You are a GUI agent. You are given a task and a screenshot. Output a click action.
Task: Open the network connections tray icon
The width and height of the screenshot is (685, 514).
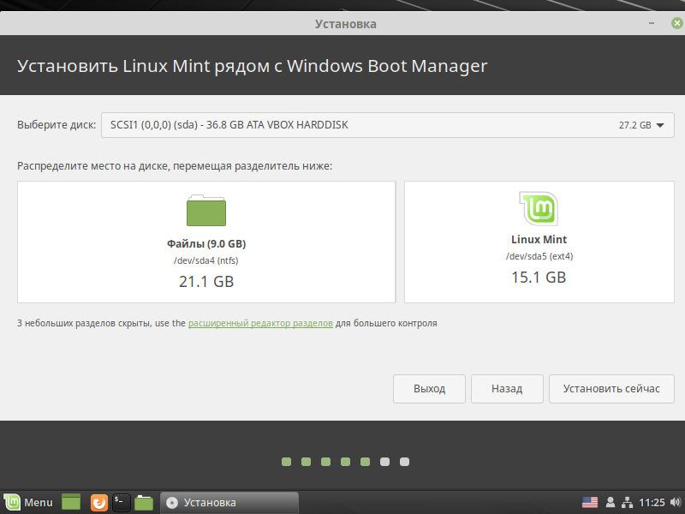pos(627,503)
